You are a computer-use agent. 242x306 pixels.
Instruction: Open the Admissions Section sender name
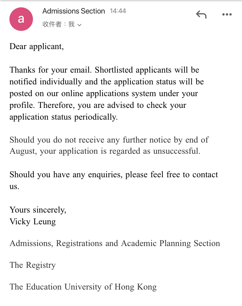click(74, 11)
